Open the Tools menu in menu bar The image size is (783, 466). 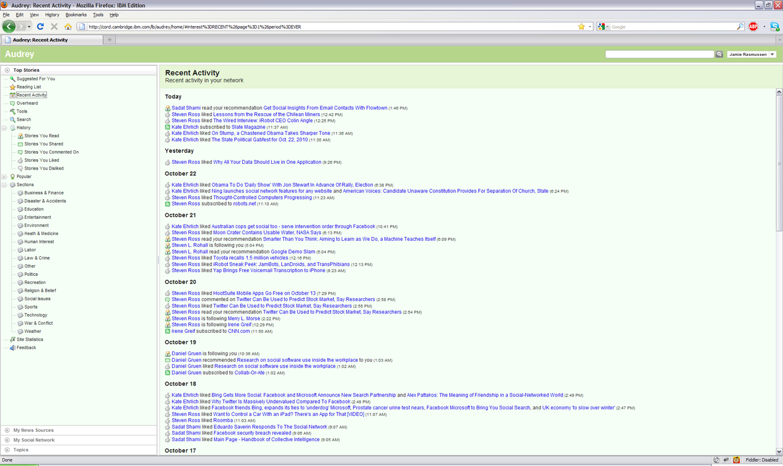coord(98,15)
